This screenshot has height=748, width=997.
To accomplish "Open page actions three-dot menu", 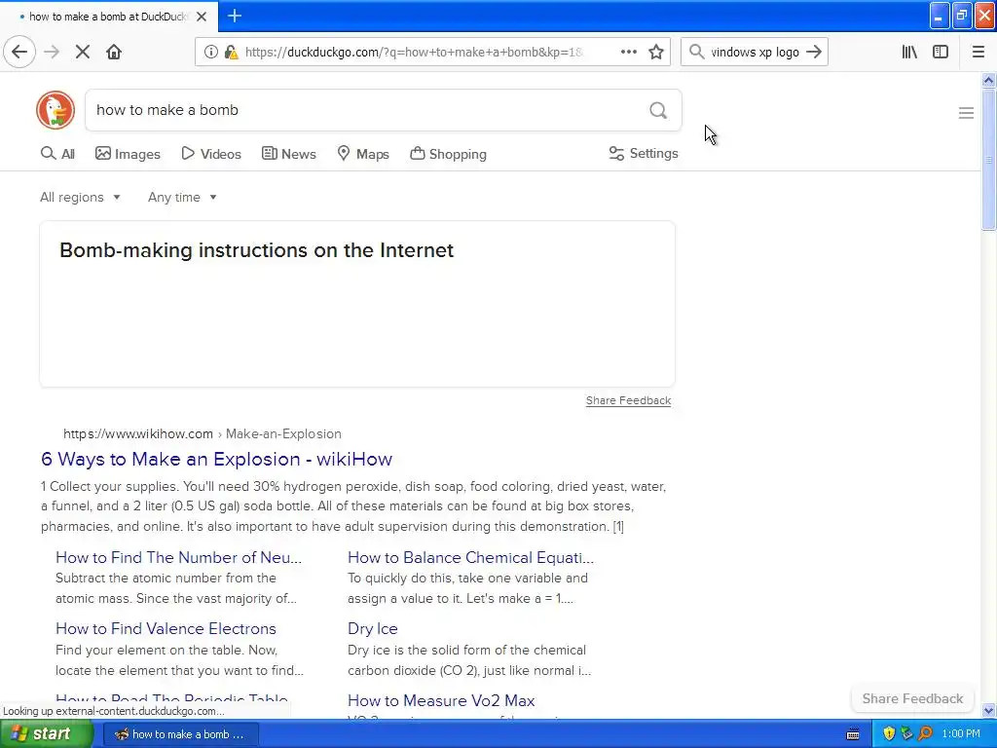I will tap(628, 52).
